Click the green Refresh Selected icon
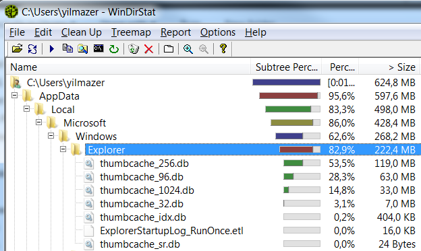Screen dimensions: 421x251 (114, 48)
